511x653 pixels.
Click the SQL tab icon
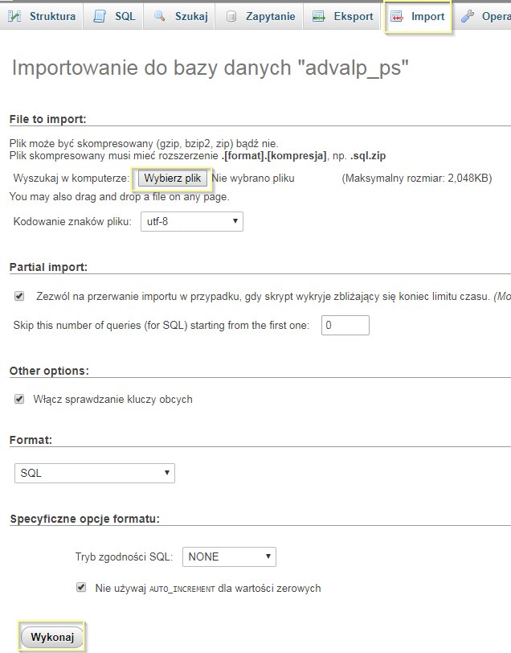click(100, 16)
